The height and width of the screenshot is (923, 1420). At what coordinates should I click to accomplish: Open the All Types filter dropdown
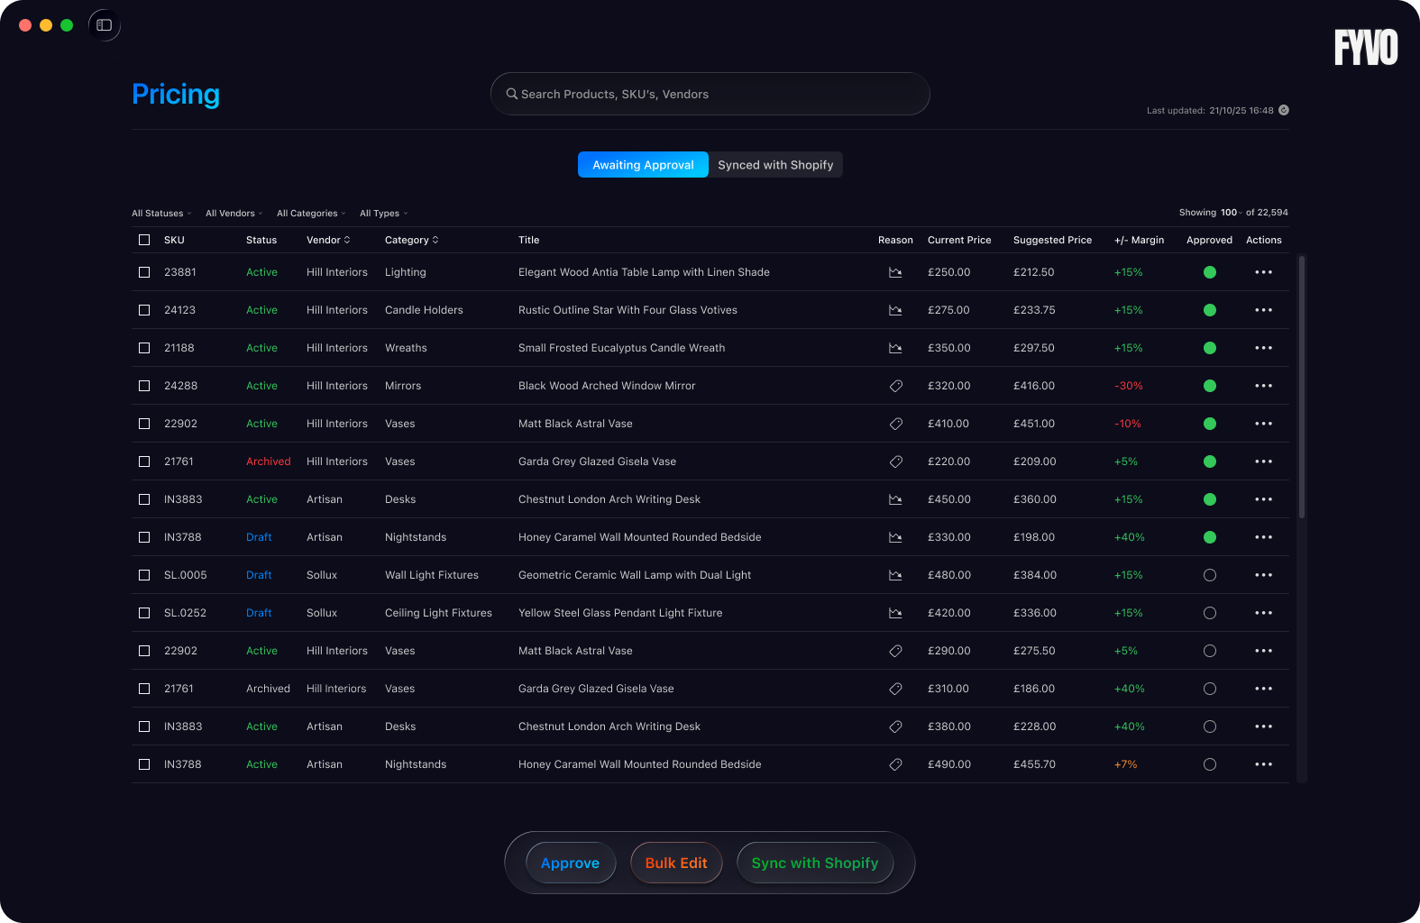click(383, 214)
